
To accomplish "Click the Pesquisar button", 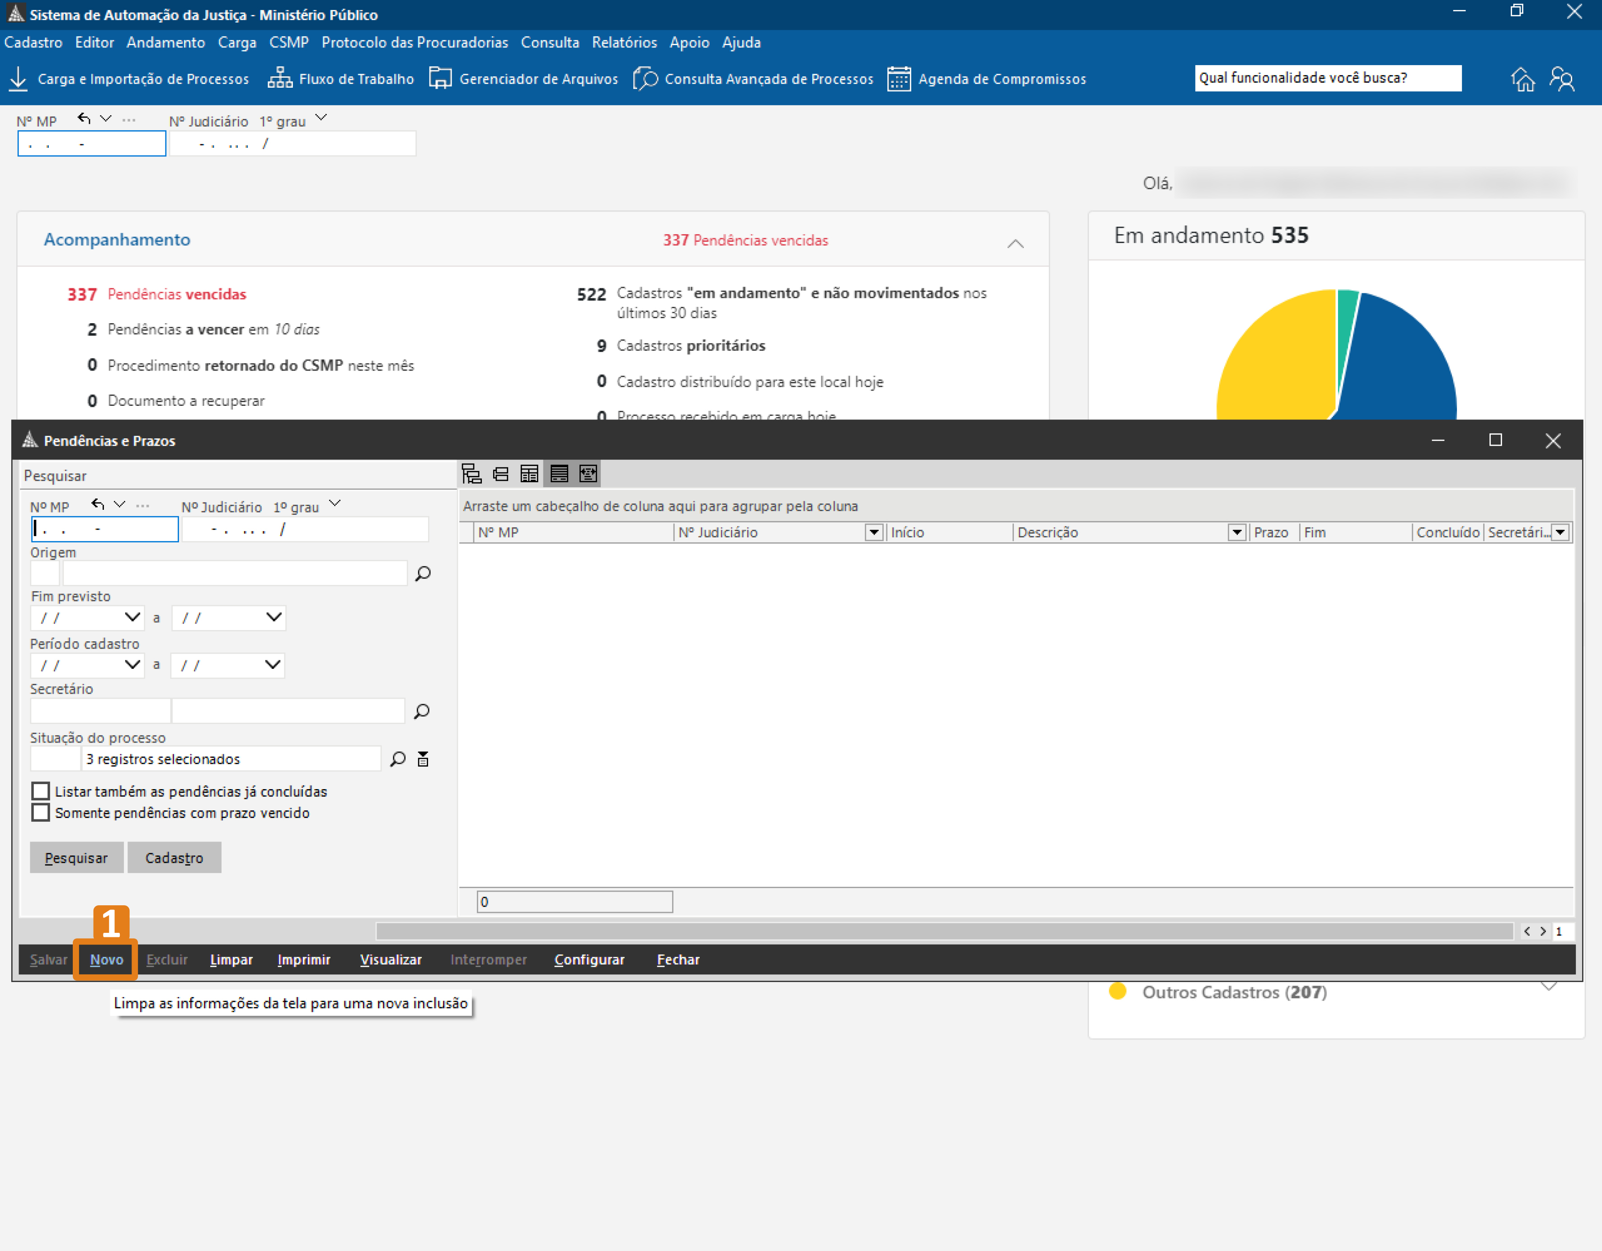I will tap(76, 858).
